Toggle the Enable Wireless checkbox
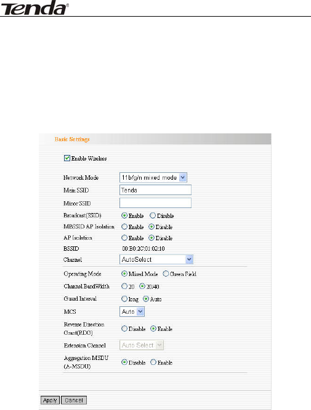 67,158
